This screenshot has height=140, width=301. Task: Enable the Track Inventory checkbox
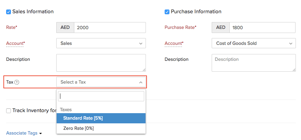click(9, 111)
